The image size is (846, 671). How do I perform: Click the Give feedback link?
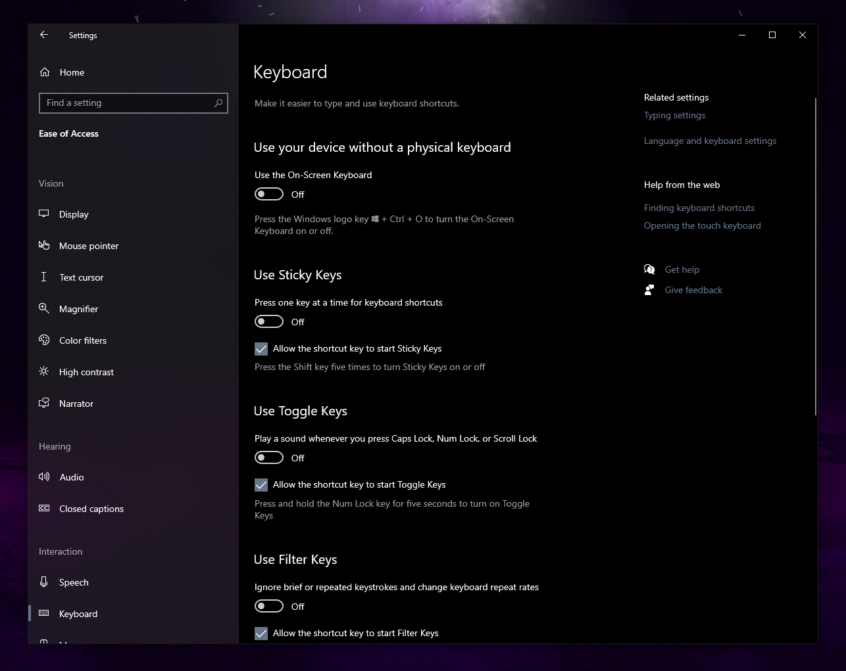click(693, 290)
